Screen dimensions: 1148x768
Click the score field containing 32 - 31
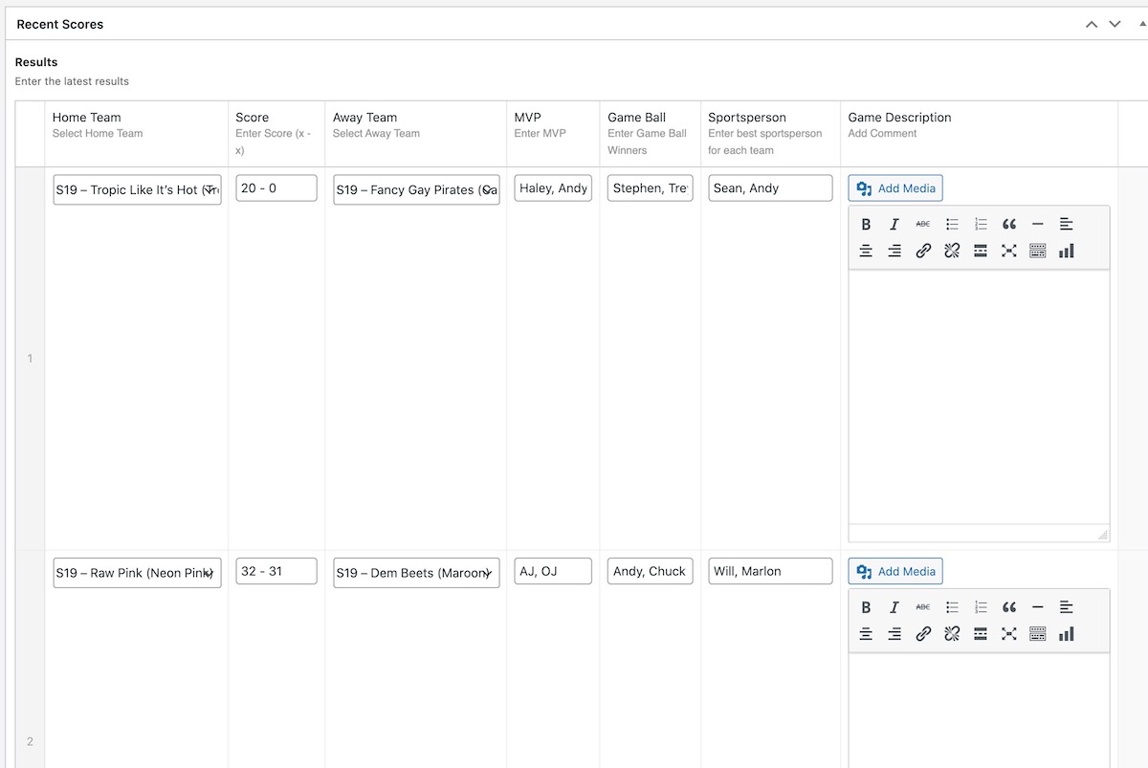[x=276, y=571]
